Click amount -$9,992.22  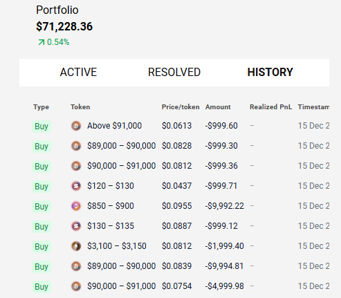pyautogui.click(x=225, y=206)
